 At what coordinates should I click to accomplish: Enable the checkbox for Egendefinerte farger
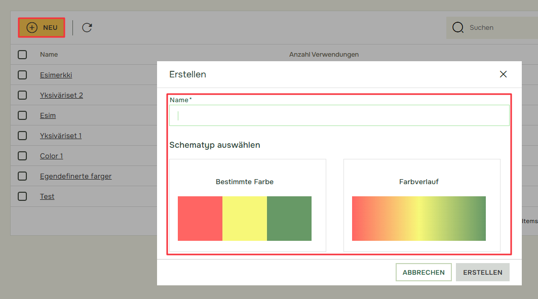(x=22, y=176)
